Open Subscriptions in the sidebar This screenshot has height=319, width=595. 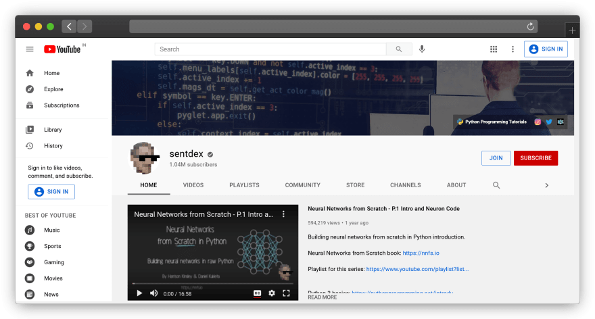(x=62, y=105)
